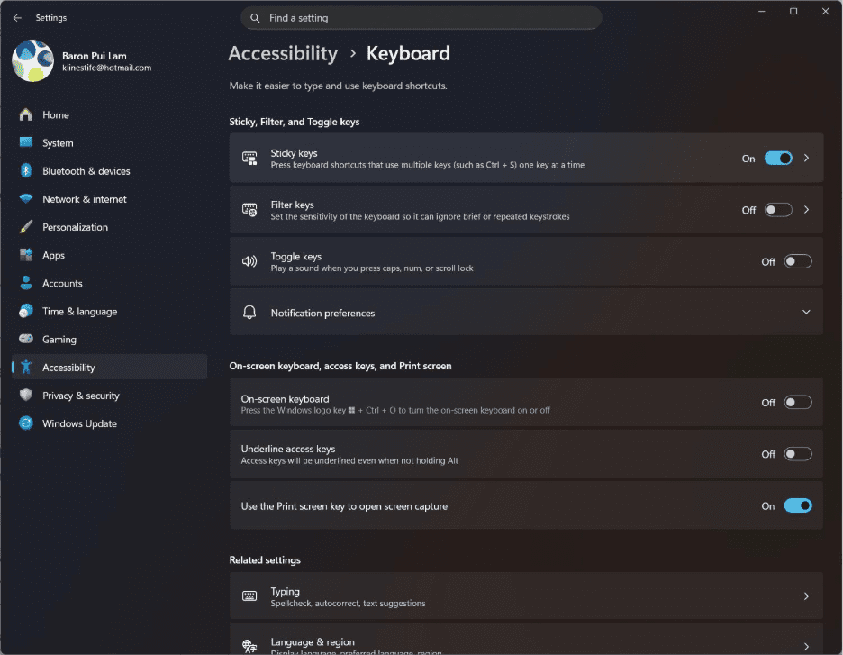Open System settings page
Screen dimensions: 843x655
(x=109, y=142)
